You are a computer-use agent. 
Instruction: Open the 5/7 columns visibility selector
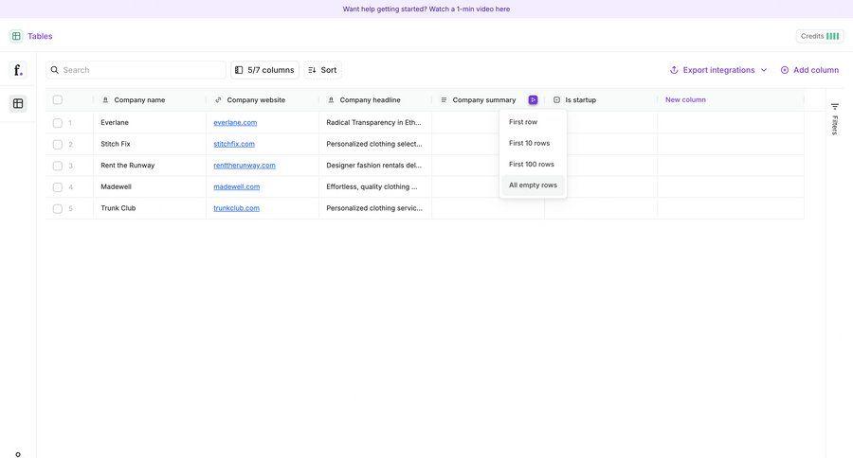264,70
